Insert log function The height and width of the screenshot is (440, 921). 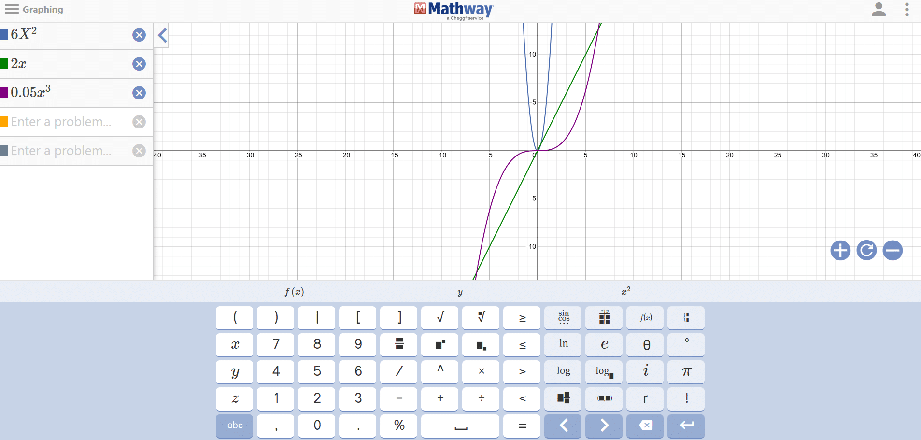pos(564,371)
